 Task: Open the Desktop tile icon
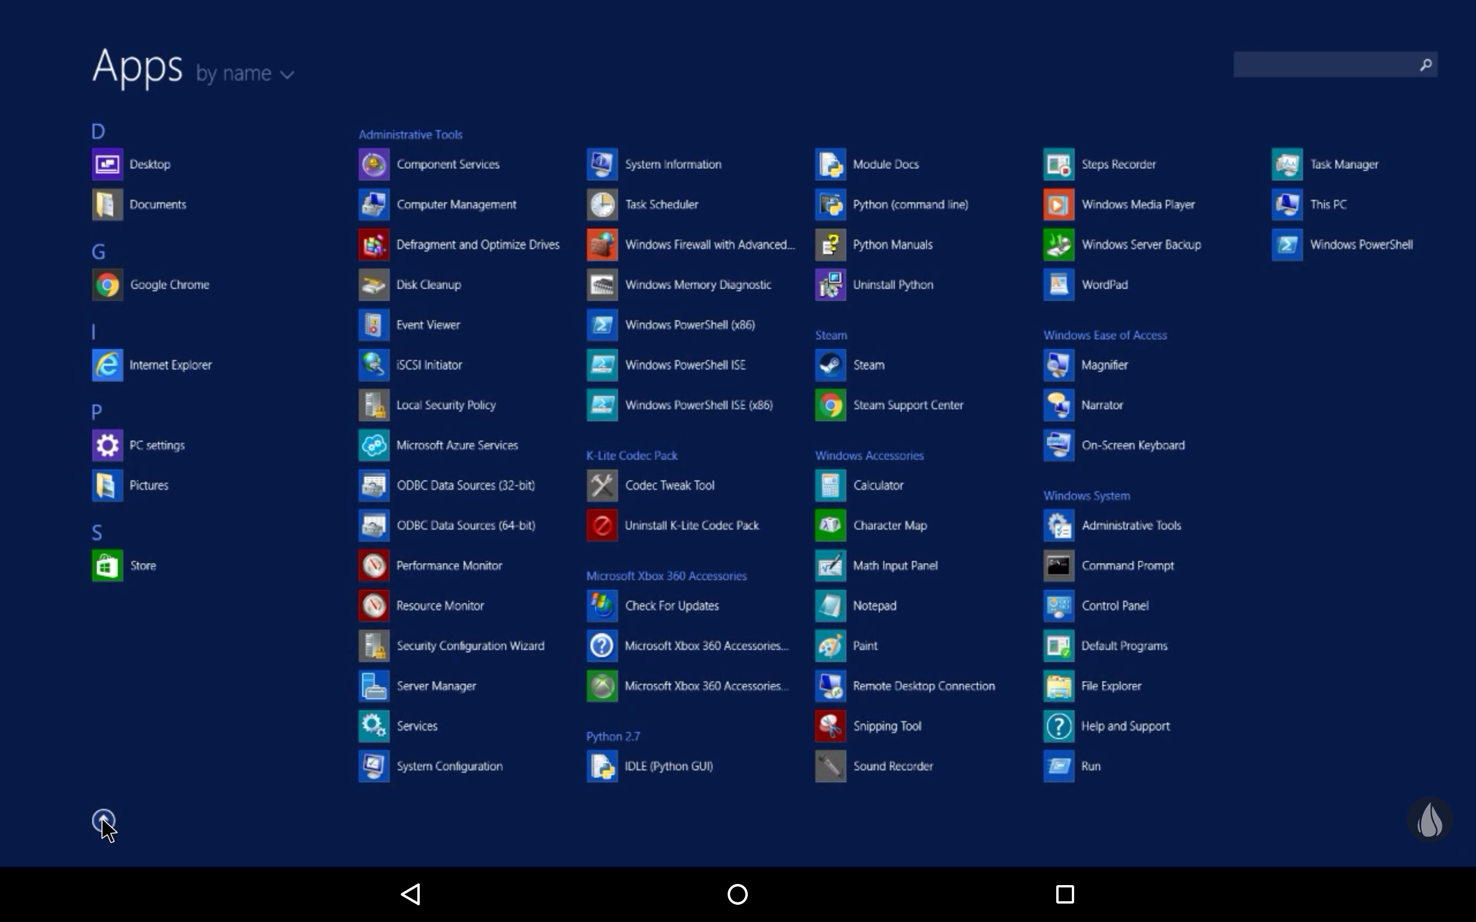pos(107,165)
